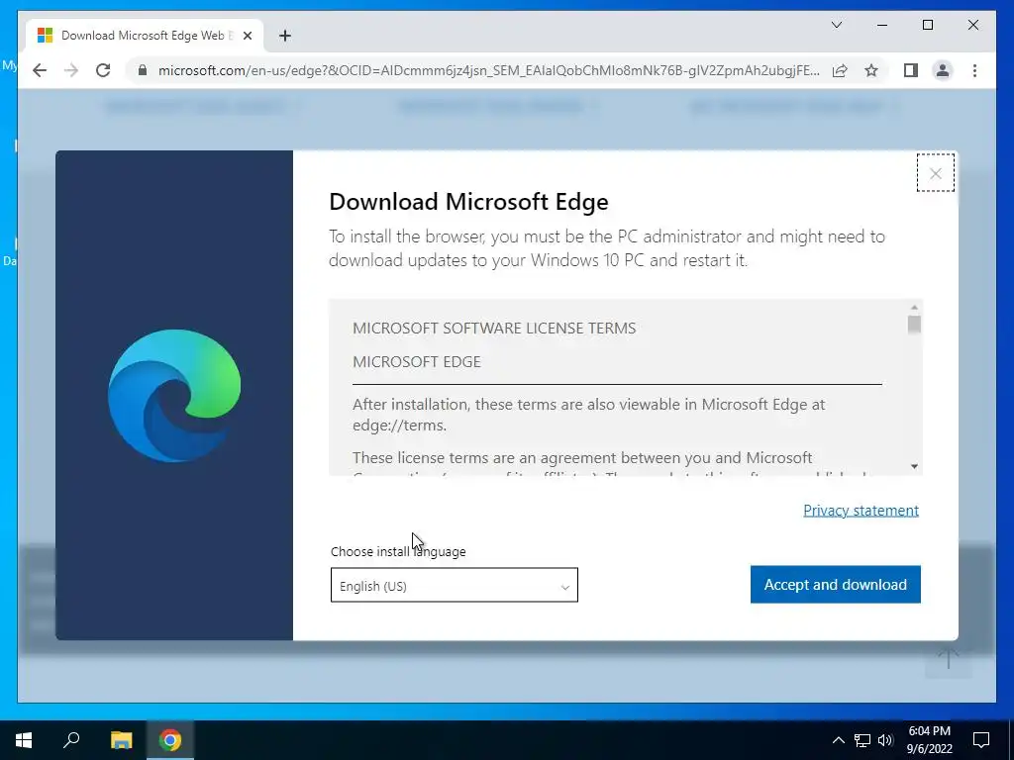The height and width of the screenshot is (760, 1014).
Task: Click the Microsoft Edge logo
Action: coord(174,396)
